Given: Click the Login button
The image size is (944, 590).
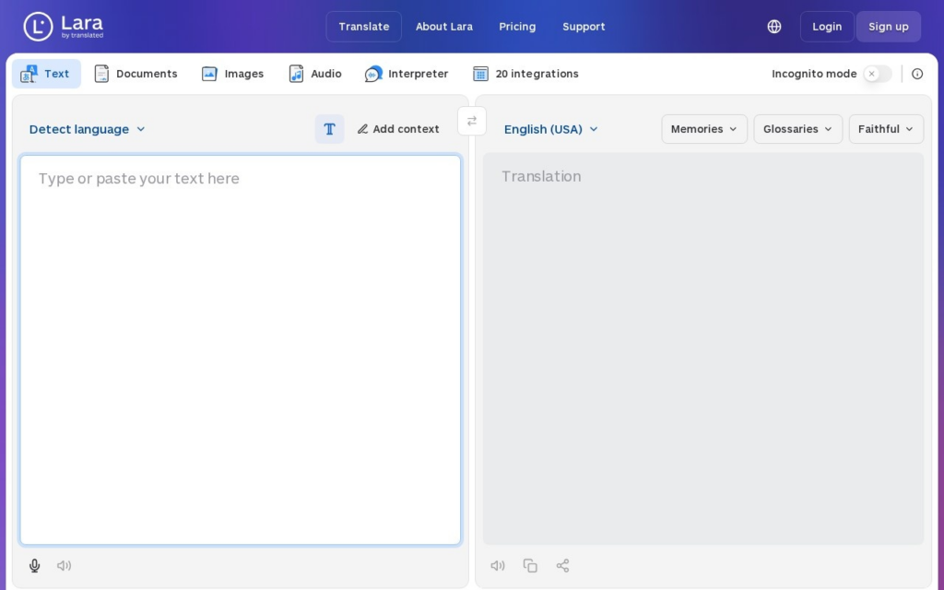Looking at the screenshot, I should [827, 27].
